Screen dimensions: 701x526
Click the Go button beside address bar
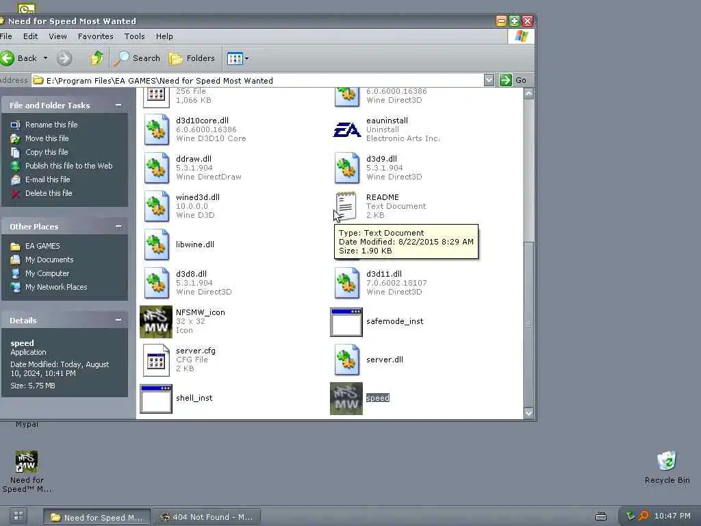point(513,80)
